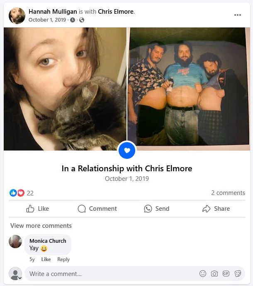Viewport: 253px width, 286px height.
Task: Send the post via Send button
Action: pos(157,209)
